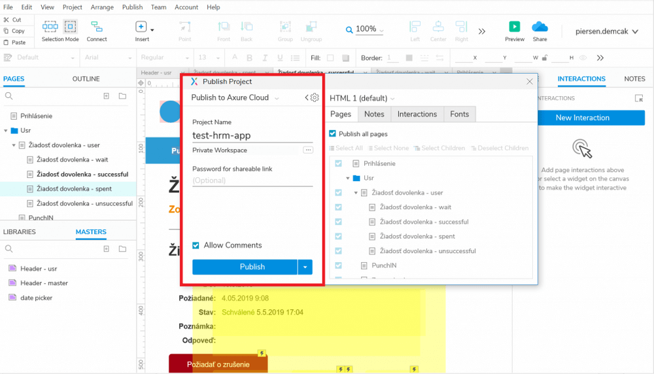
Task: Click the workspace ellipsis browse button
Action: pos(308,150)
